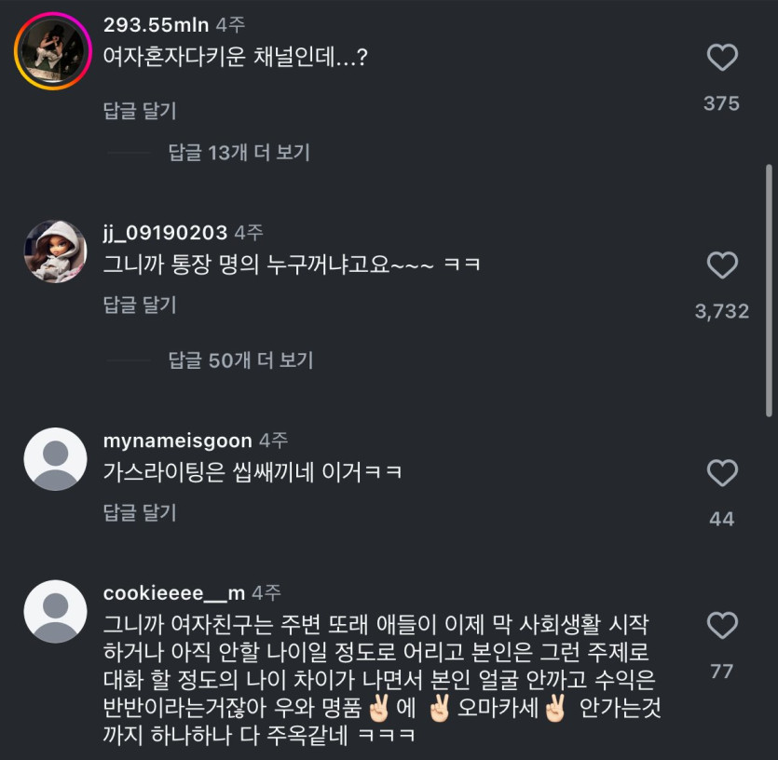778x760 pixels.
Task: Open username jj_09190203 profile link
Action: coord(165,233)
